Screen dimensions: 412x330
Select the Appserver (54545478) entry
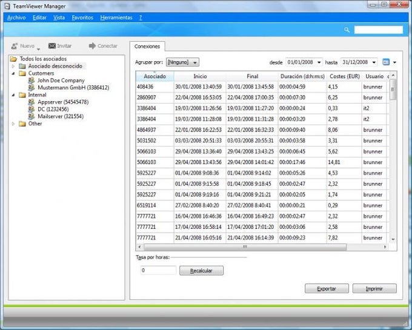point(63,102)
